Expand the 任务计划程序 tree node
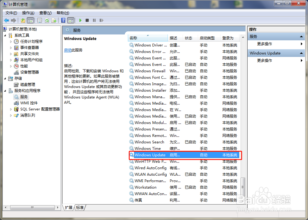Image resolution: width=308 pixels, height=220 pixels. point(11,42)
